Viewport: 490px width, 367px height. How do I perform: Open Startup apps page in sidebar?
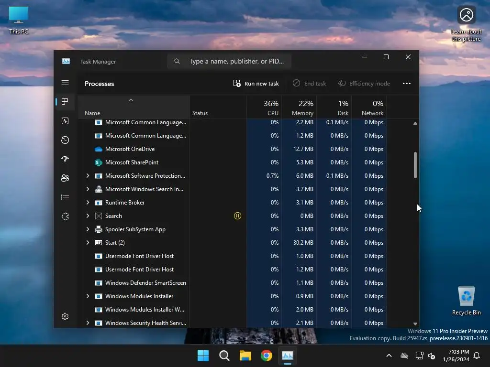(65, 159)
